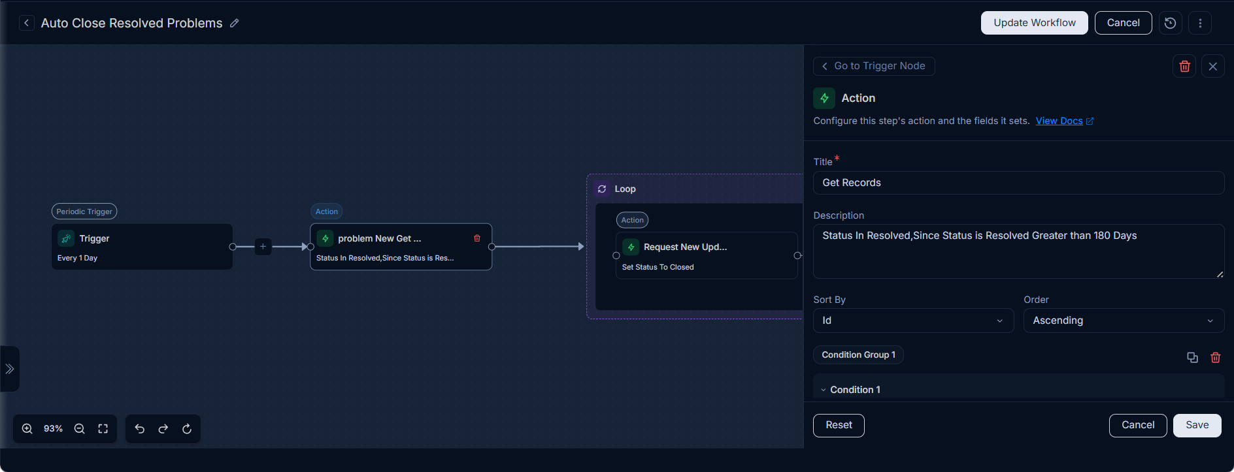This screenshot has height=472, width=1234.
Task: Edit the Title field Get Records
Action: click(1018, 183)
